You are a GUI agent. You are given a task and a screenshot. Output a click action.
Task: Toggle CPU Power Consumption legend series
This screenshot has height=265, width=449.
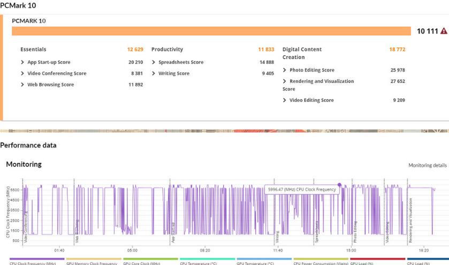coord(321,262)
